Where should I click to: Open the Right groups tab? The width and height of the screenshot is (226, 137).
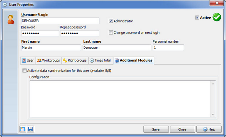pyautogui.click(x=75, y=61)
